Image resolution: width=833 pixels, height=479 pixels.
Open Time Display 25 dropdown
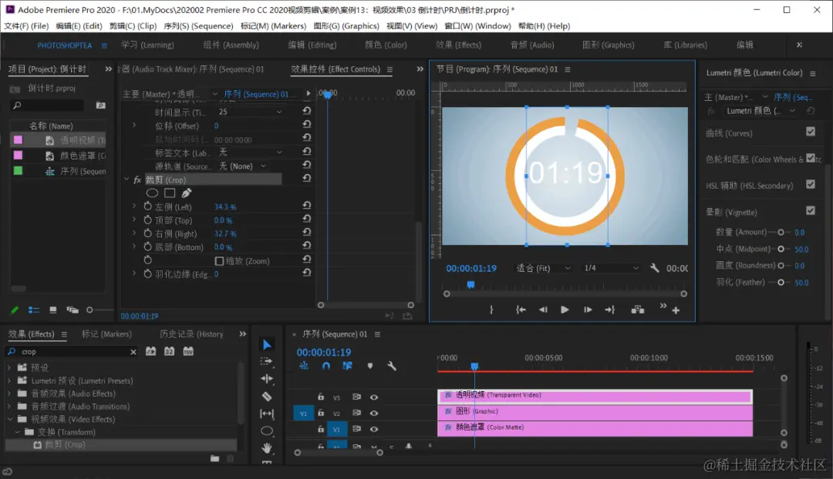coord(250,112)
